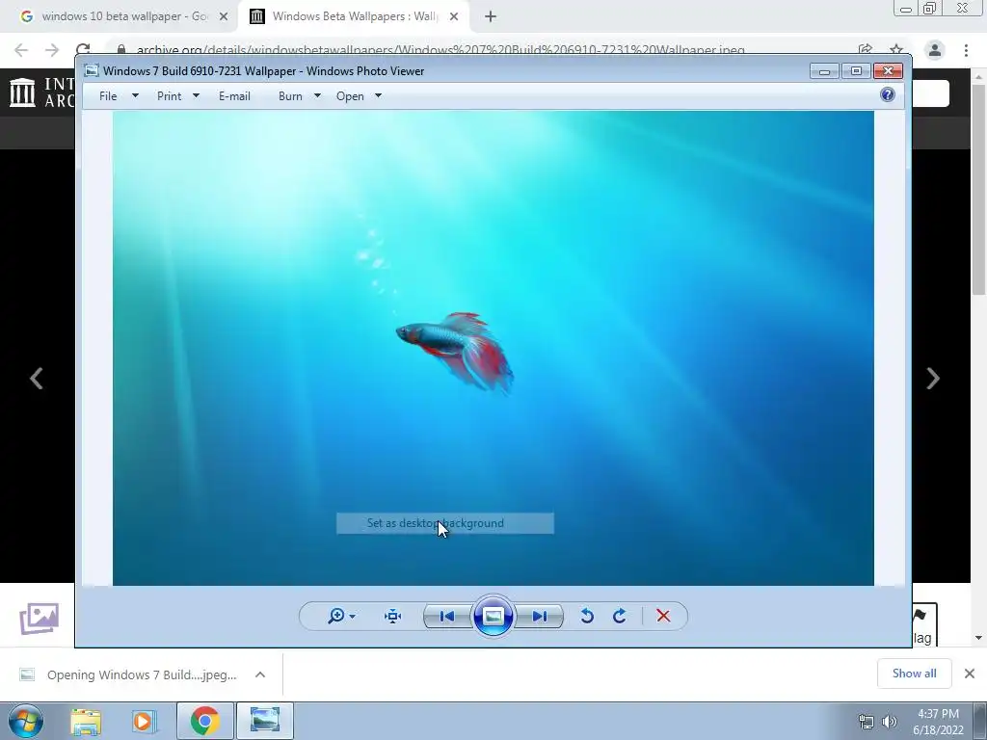Click the image gallery icon on archive page
The image size is (987, 740).
point(39,618)
